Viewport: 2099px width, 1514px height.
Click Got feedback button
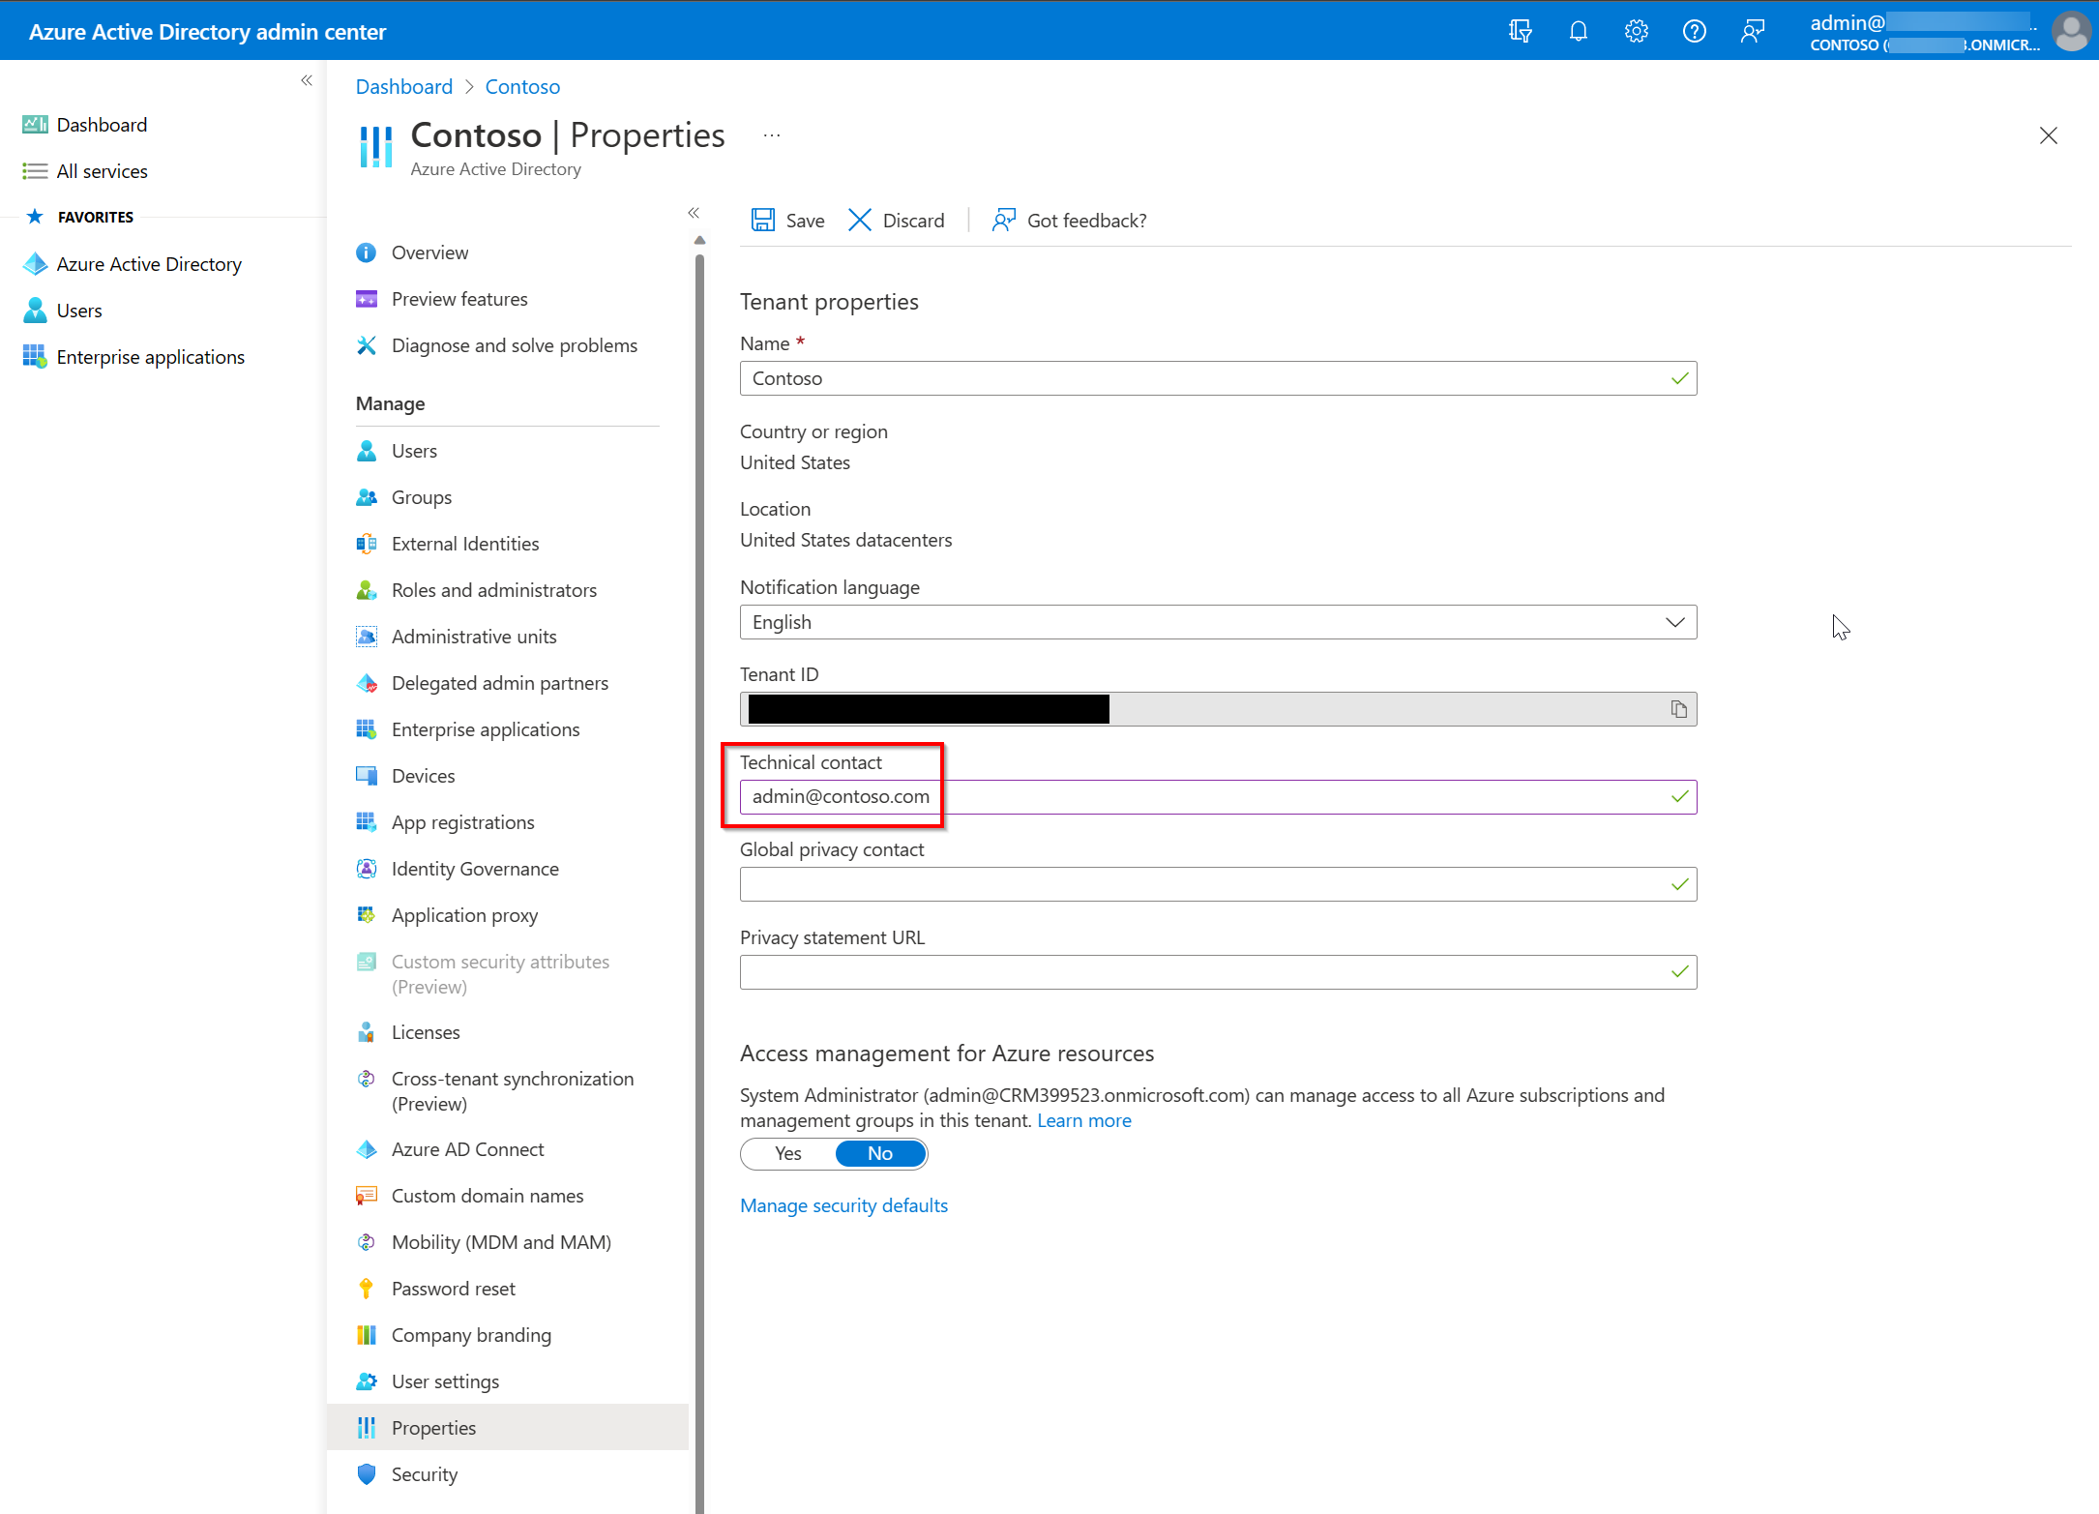click(1071, 220)
